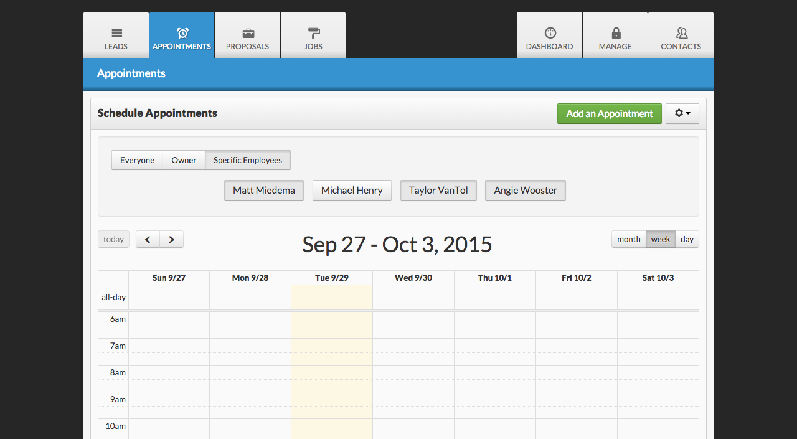
Task: Show appointments for Everyone
Action: pyautogui.click(x=137, y=160)
